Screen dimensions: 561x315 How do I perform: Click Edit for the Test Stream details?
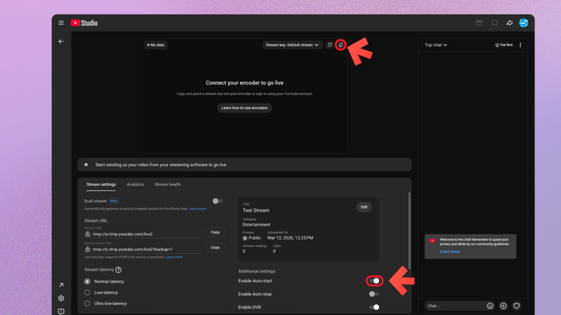(364, 207)
